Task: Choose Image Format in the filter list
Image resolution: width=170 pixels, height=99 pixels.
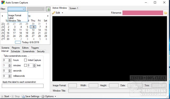Action: click(x=15, y=15)
